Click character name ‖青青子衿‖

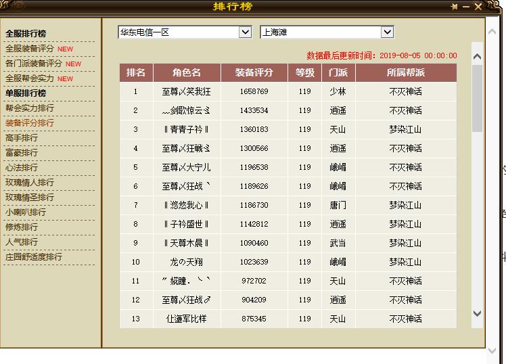point(186,129)
